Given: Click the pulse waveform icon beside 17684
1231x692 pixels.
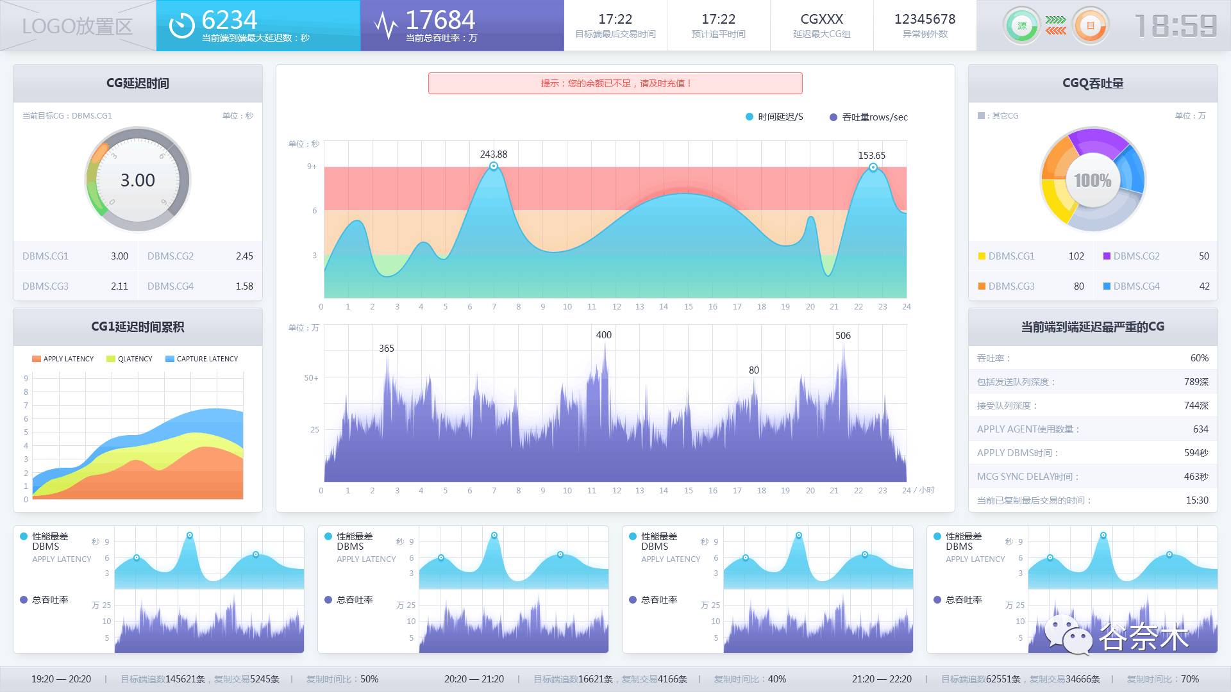Looking at the screenshot, I should pos(386,26).
